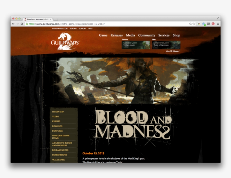The image size is (231, 178).
Task: Click the Guild Wars 2 dragon logo
Action: [65, 42]
